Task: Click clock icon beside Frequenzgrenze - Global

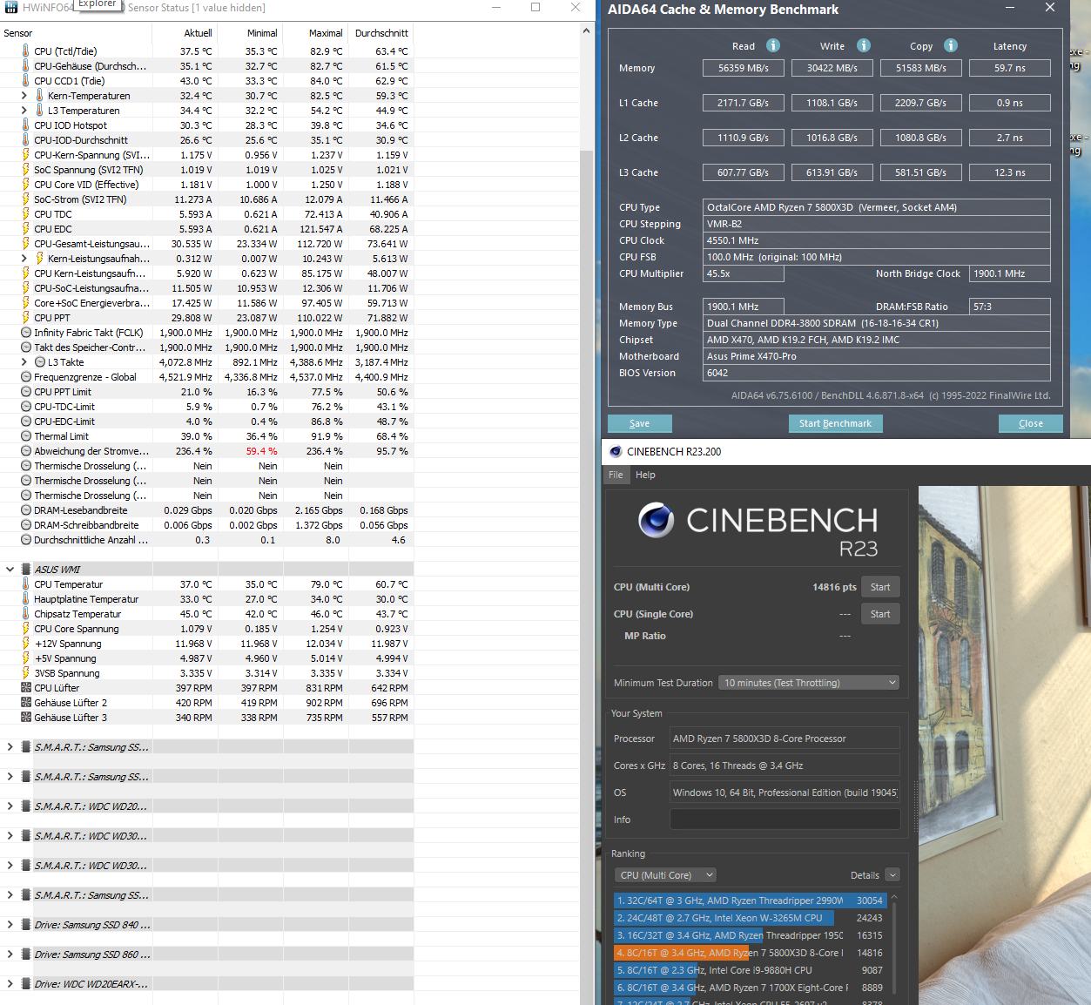Action: (26, 377)
